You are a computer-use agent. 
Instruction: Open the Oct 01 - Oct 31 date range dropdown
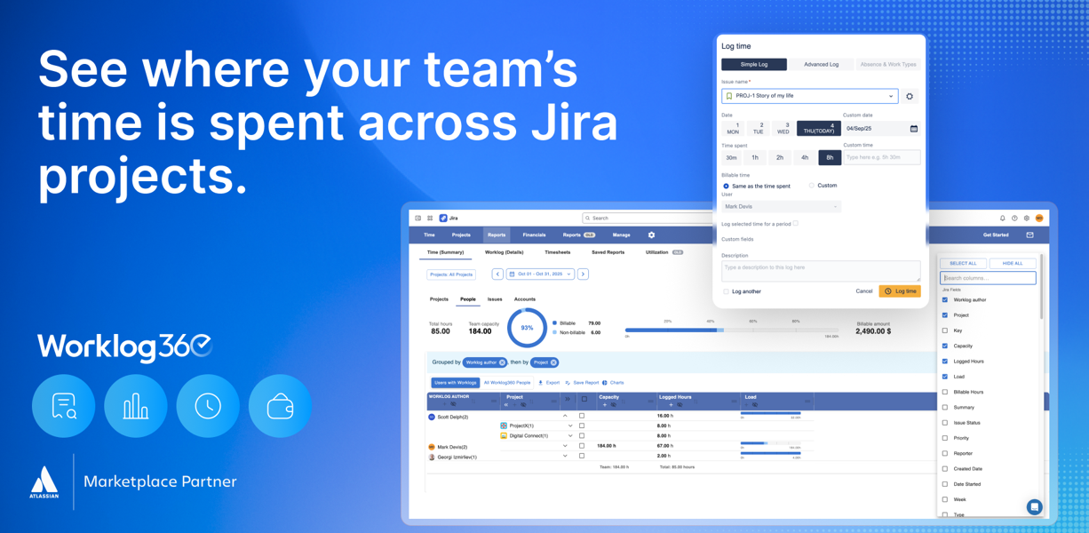[x=540, y=274]
